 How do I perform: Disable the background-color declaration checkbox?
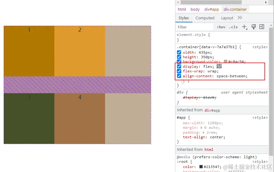(x=179, y=61)
